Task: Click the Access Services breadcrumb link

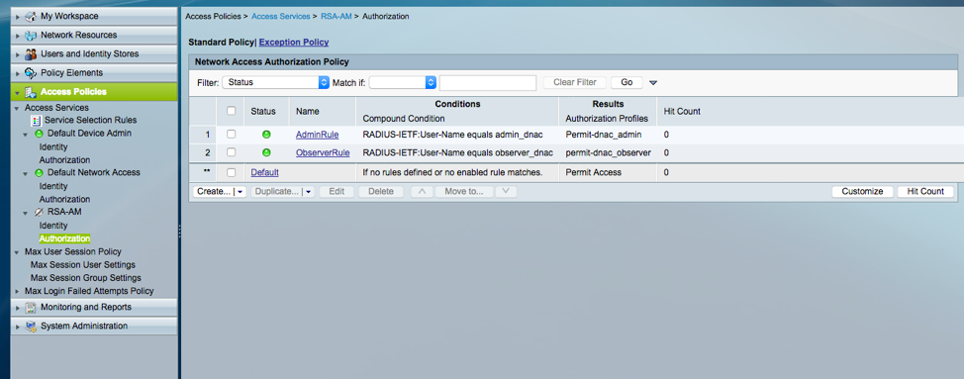Action: [281, 16]
